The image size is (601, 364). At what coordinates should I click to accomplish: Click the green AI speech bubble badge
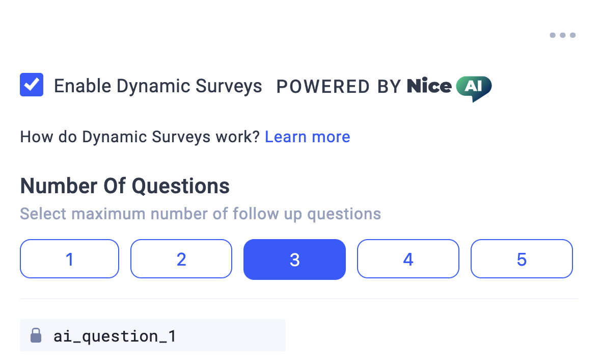pyautogui.click(x=474, y=88)
